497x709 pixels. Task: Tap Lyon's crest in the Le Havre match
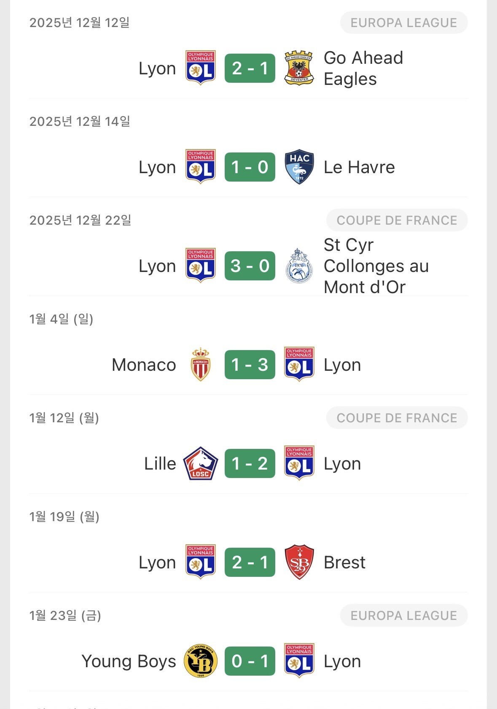[201, 167]
